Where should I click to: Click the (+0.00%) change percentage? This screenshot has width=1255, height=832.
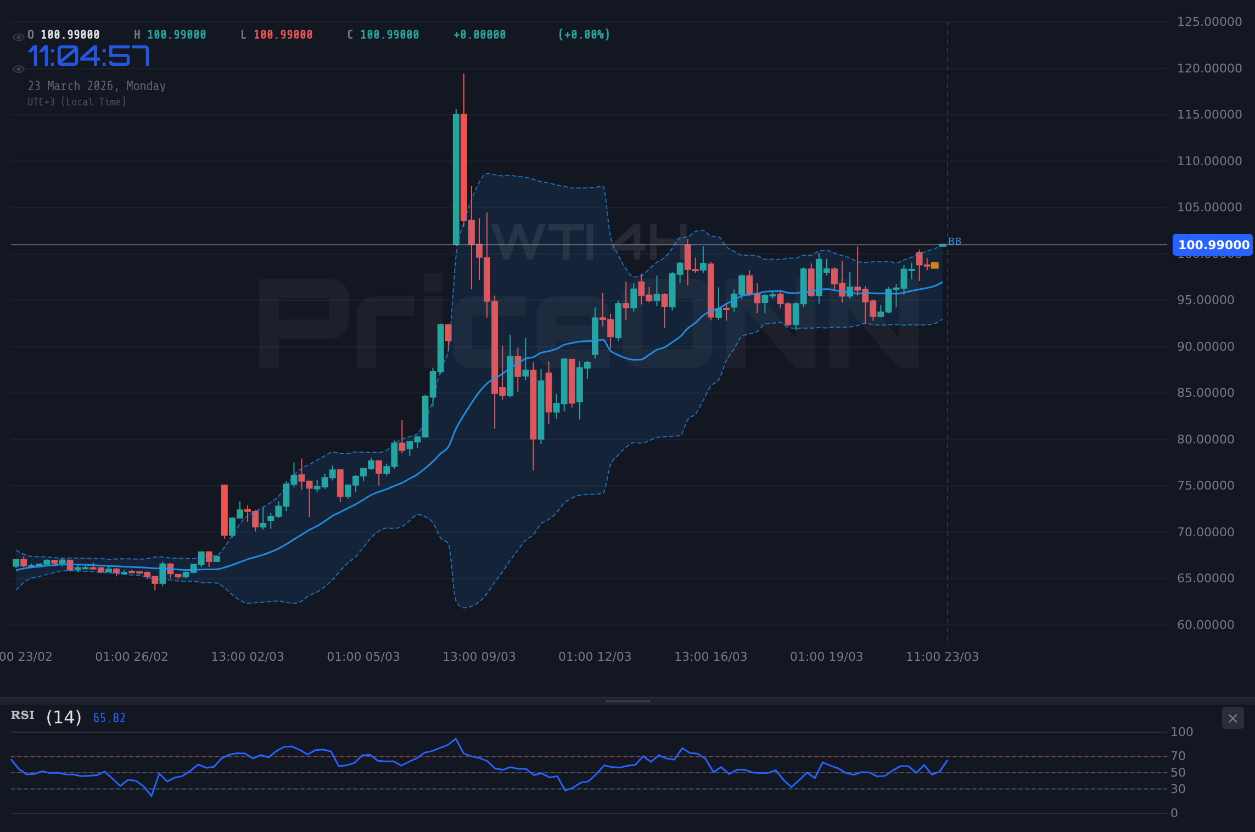coord(584,35)
